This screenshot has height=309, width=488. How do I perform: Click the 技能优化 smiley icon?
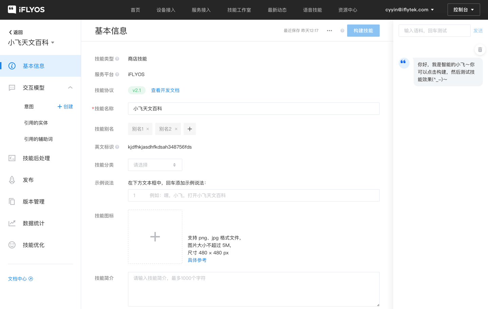tap(12, 245)
